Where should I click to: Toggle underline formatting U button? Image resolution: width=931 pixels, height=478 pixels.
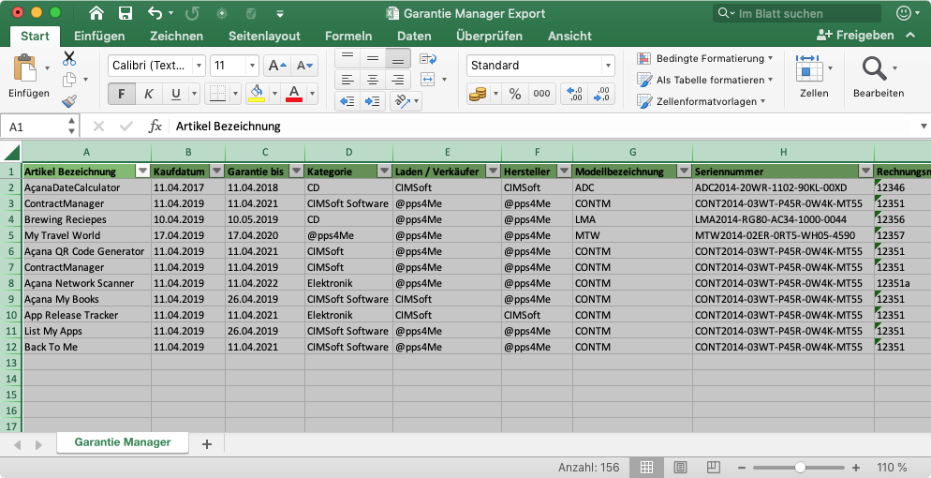[x=176, y=94]
